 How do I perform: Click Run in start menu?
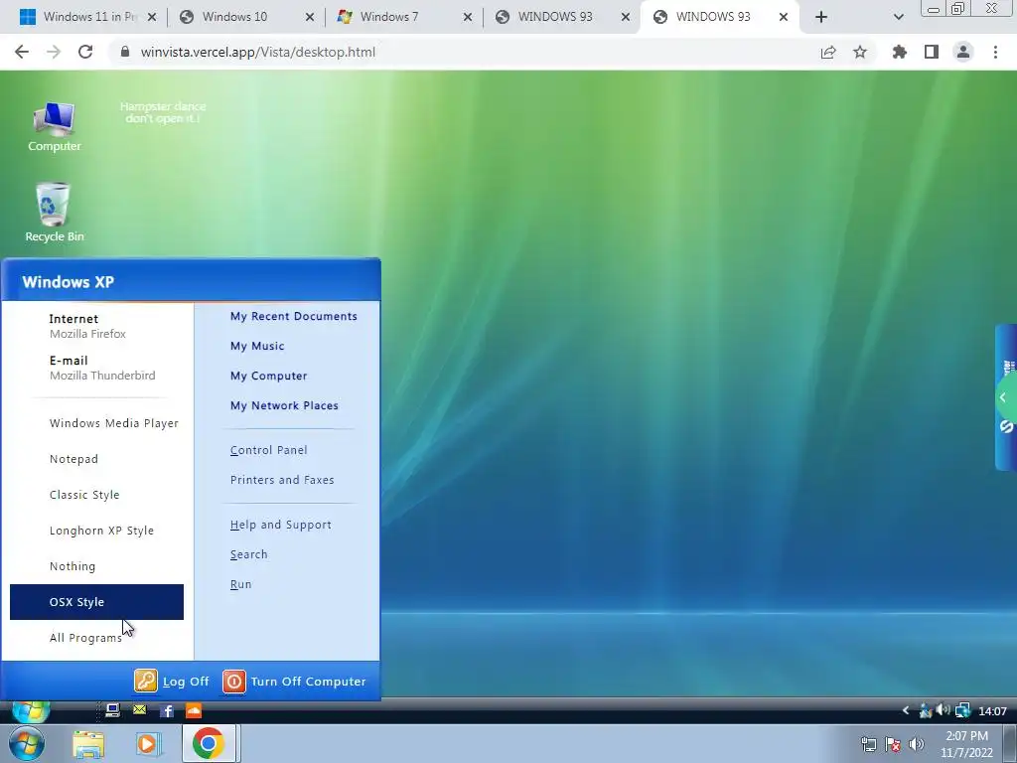240,584
